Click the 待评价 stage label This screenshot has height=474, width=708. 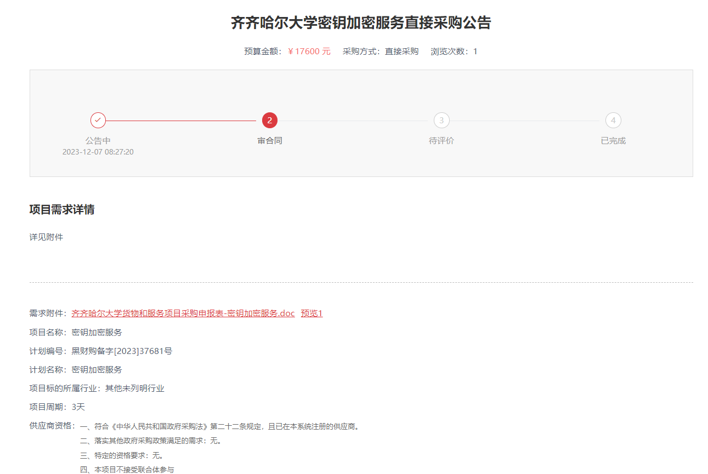tap(441, 140)
